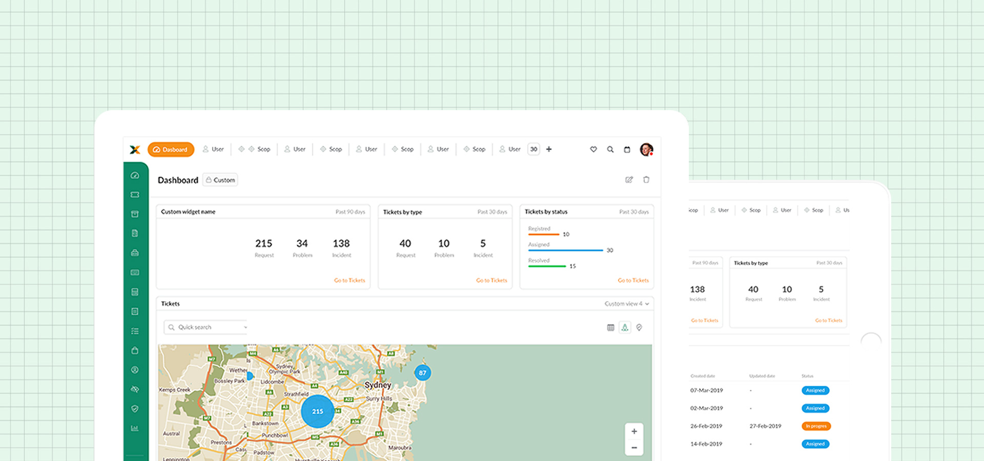Go to Tickets from Tickets by type
Screen dimensions: 984x461
click(491, 280)
